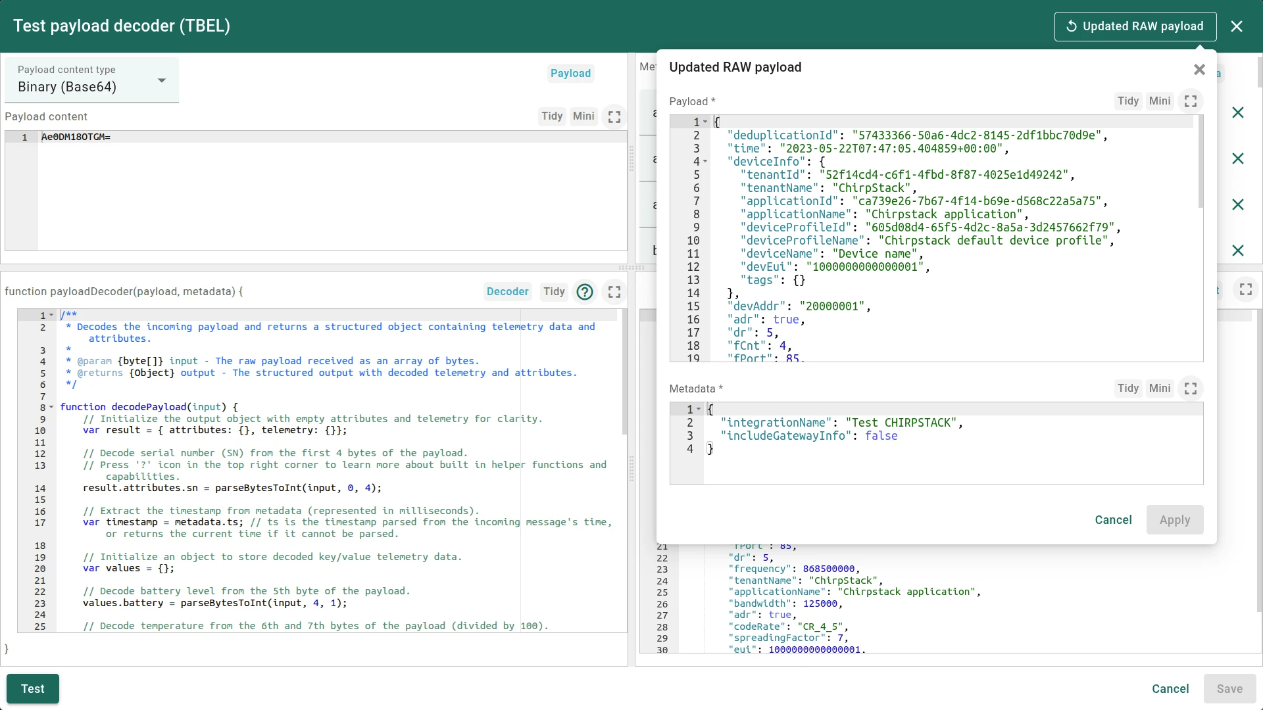The width and height of the screenshot is (1263, 710).
Task: Click the "includeGatewayInfo": false line
Action: click(808, 436)
